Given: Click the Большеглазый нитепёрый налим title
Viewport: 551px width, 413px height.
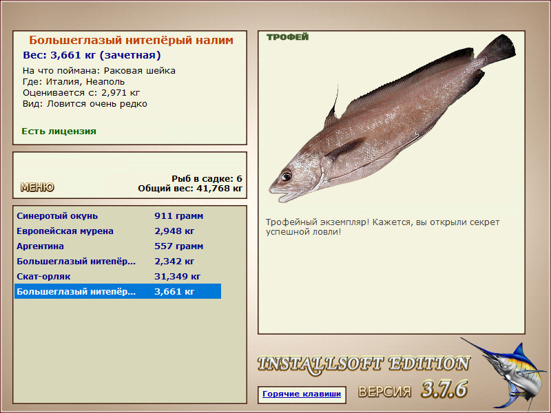Looking at the screenshot, I should click(131, 40).
